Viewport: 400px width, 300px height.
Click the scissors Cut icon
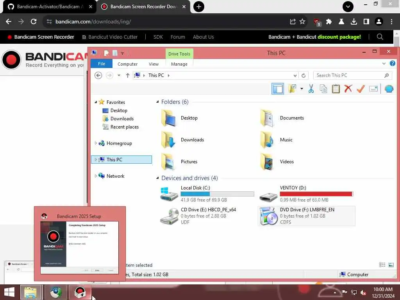tap(311, 89)
